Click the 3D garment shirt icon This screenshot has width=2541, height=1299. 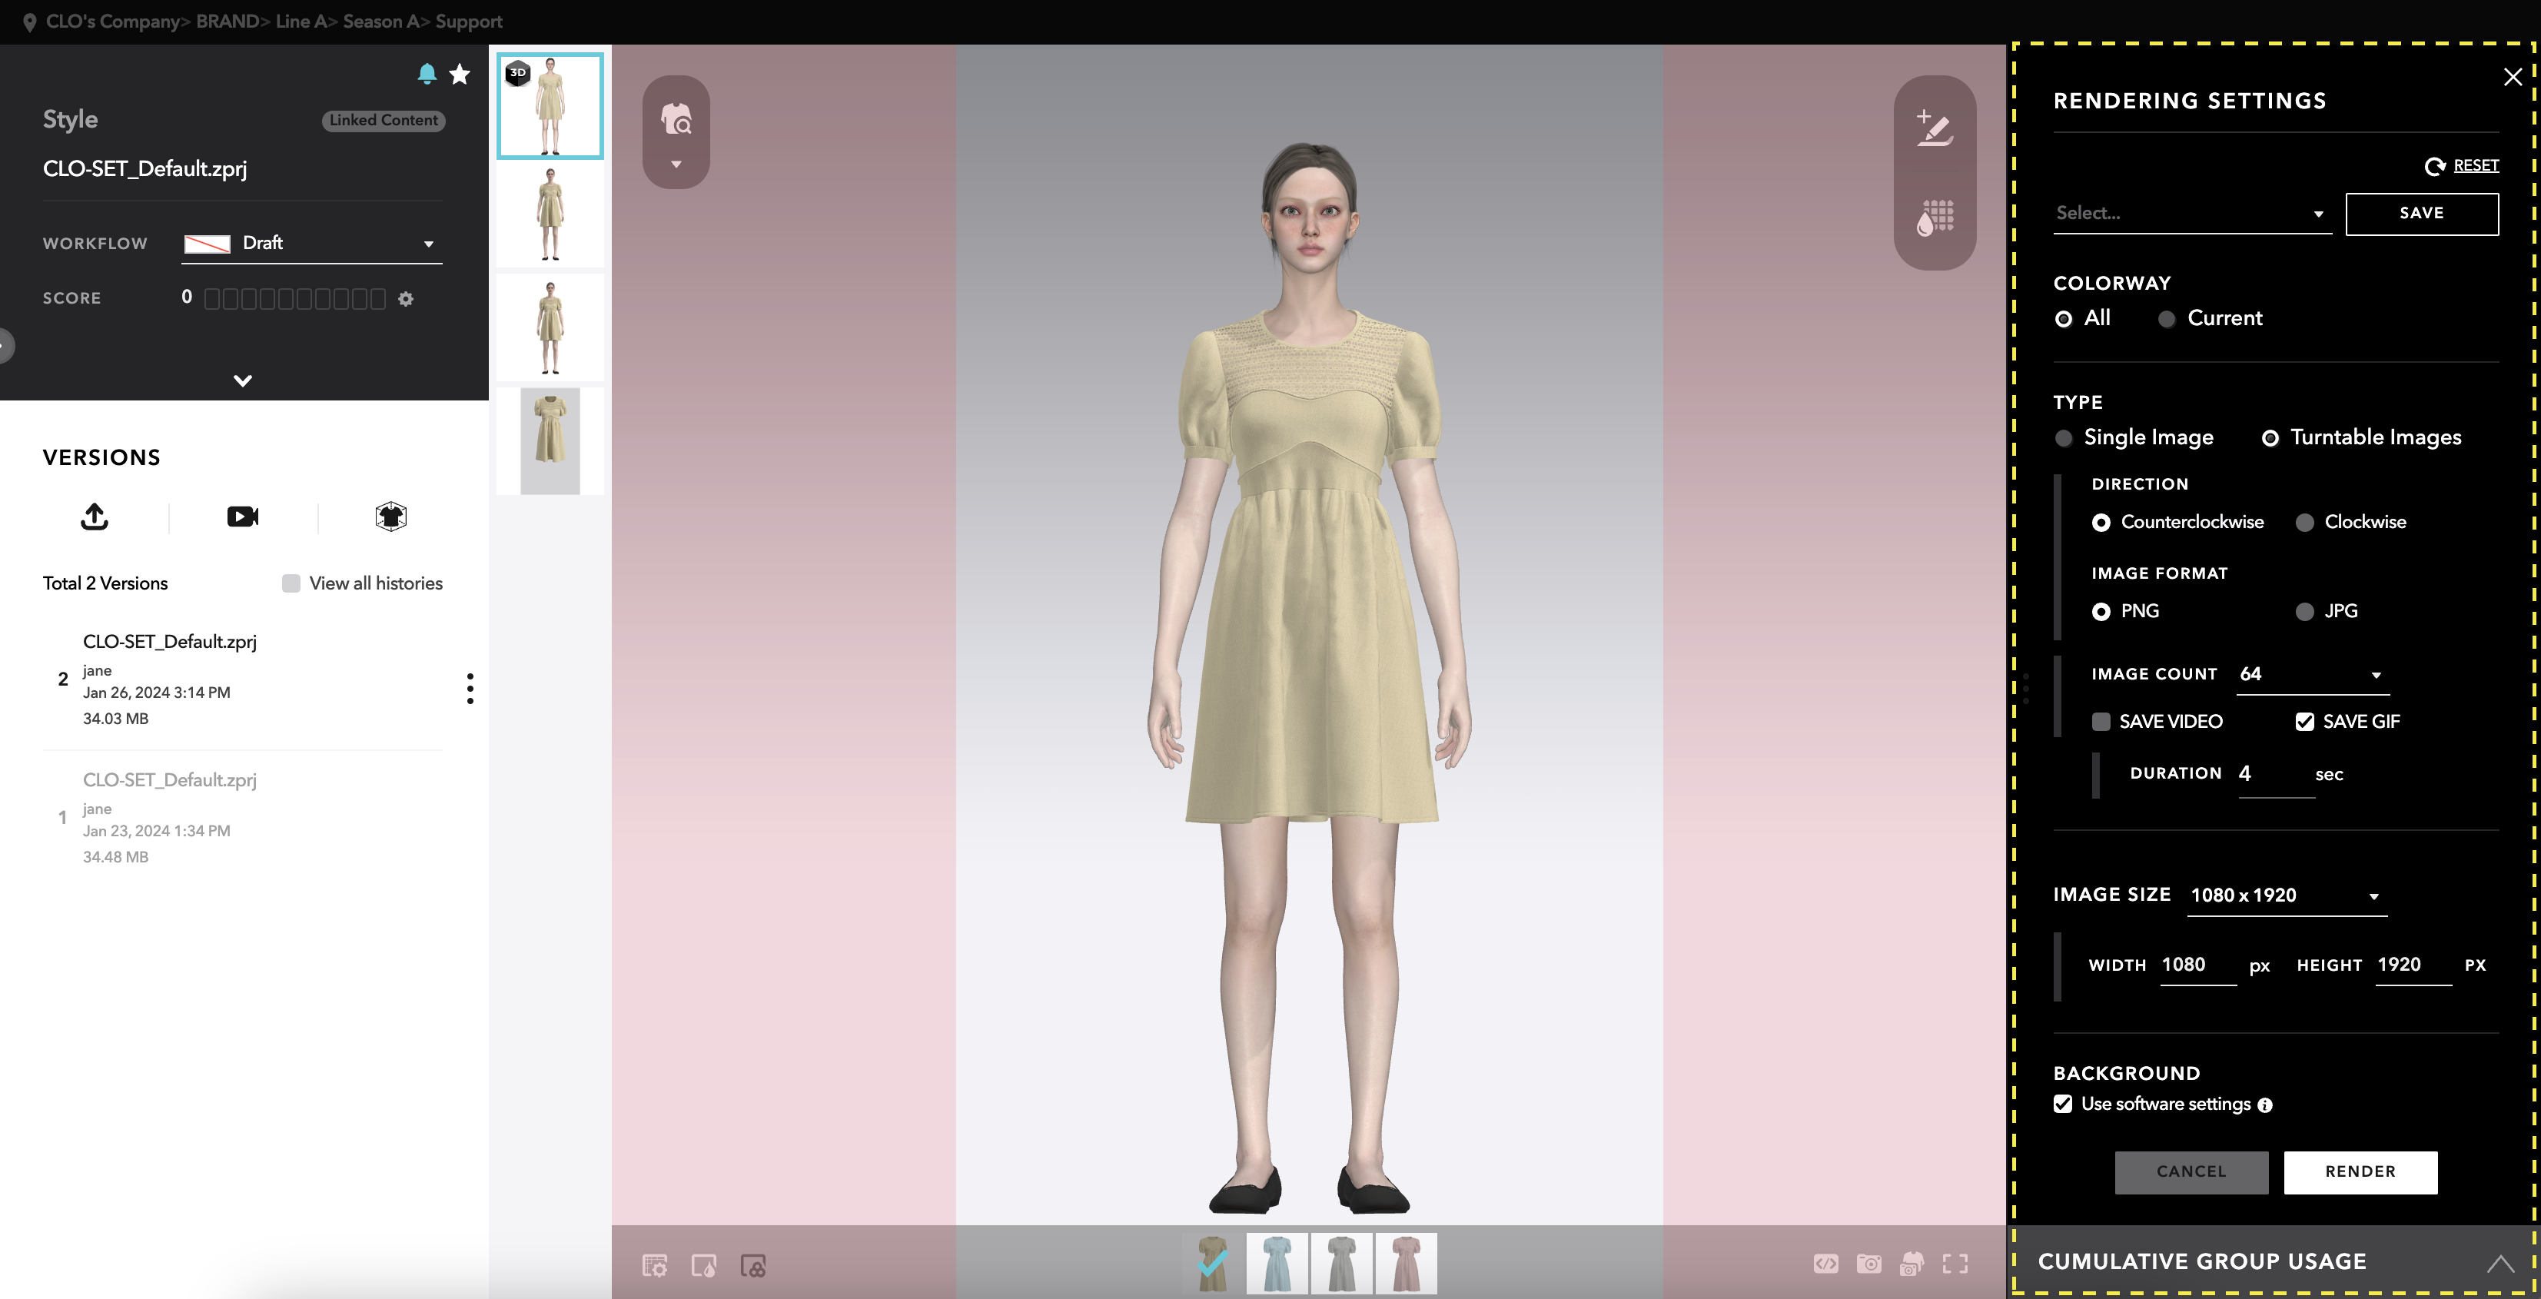coord(390,516)
